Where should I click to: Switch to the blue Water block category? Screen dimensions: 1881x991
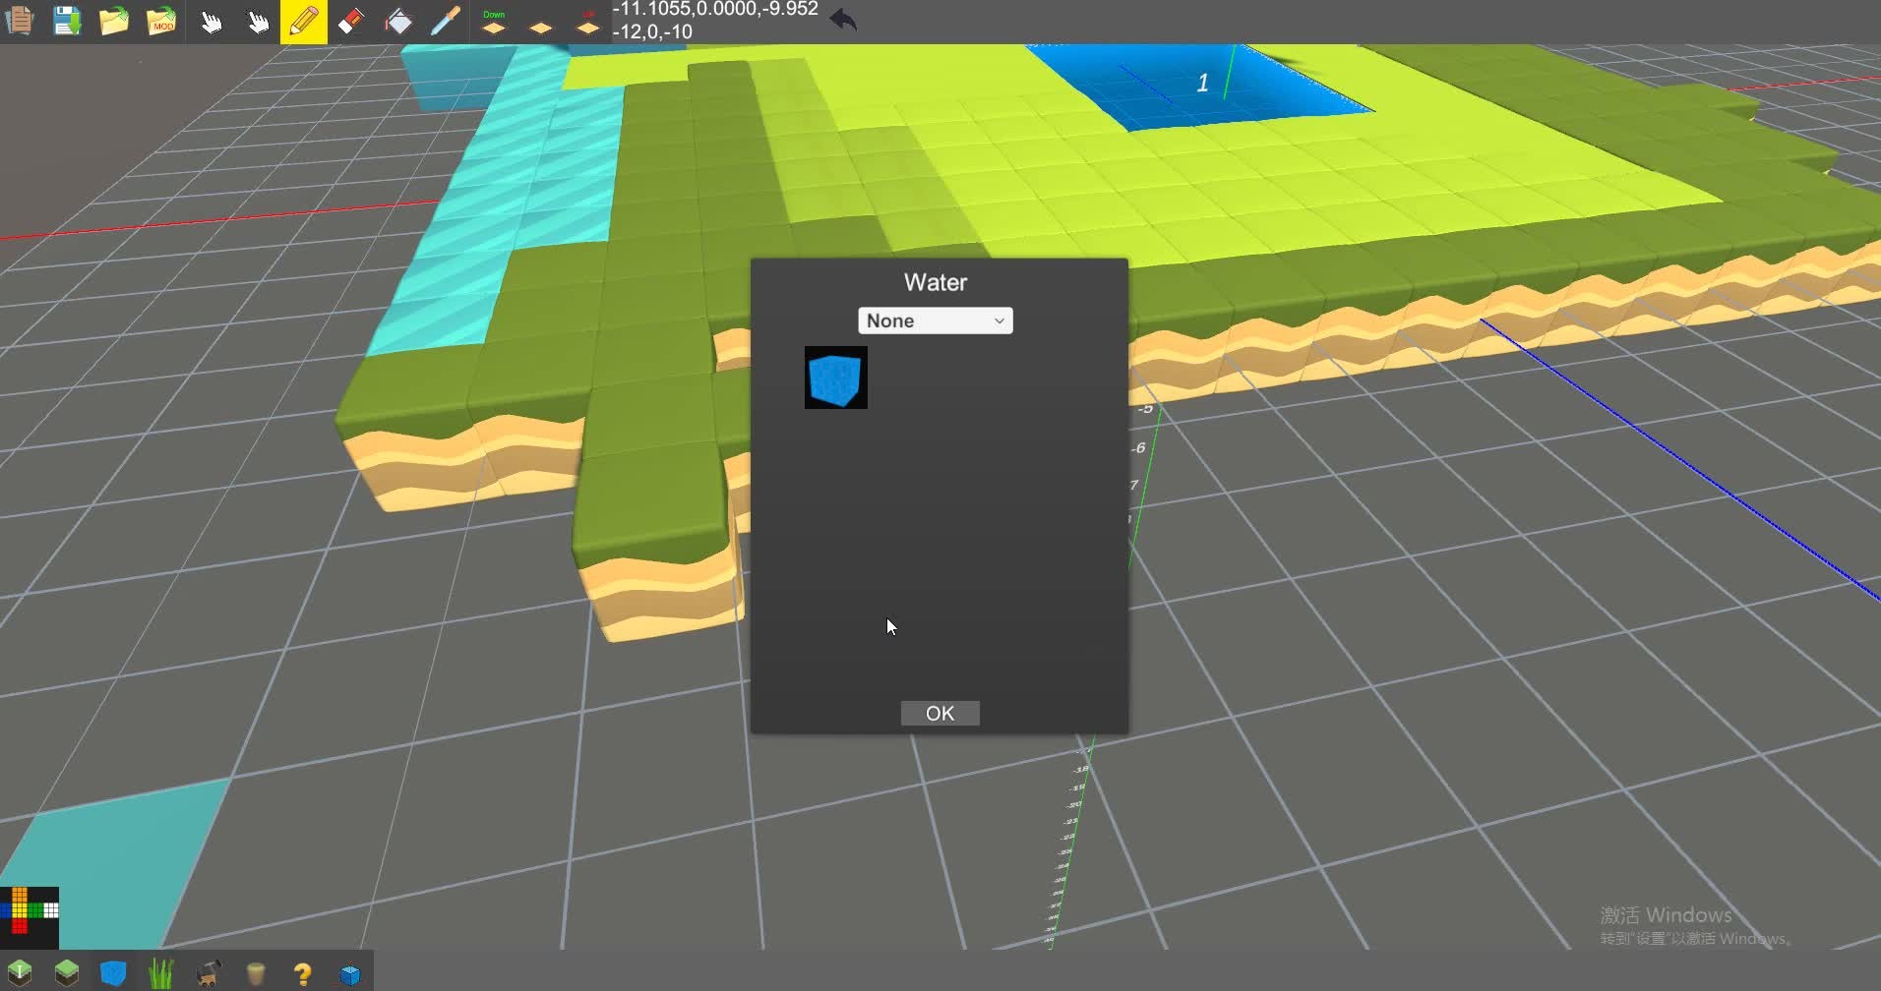click(114, 973)
